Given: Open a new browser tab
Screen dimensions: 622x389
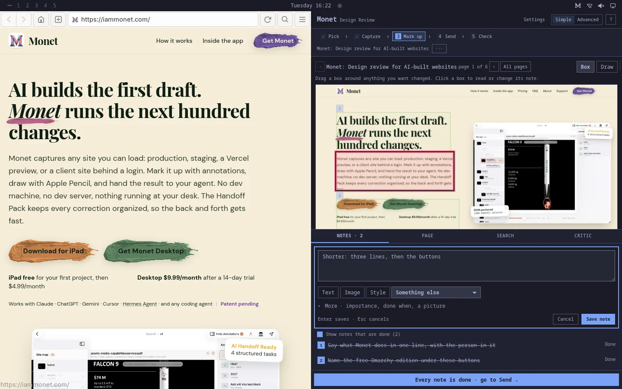Looking at the screenshot, I should pos(58,19).
